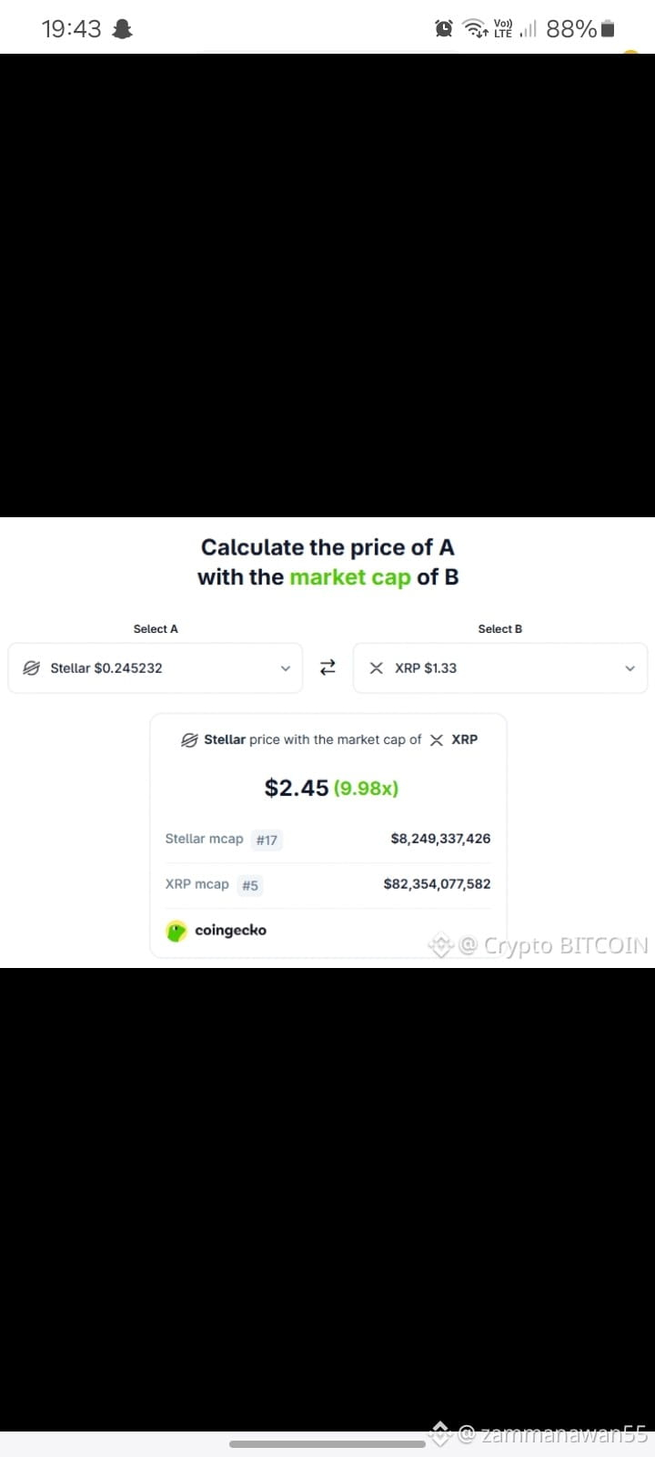This screenshot has height=1457, width=655.
Task: Tap the #17 Stellar rank badge
Action: (267, 840)
